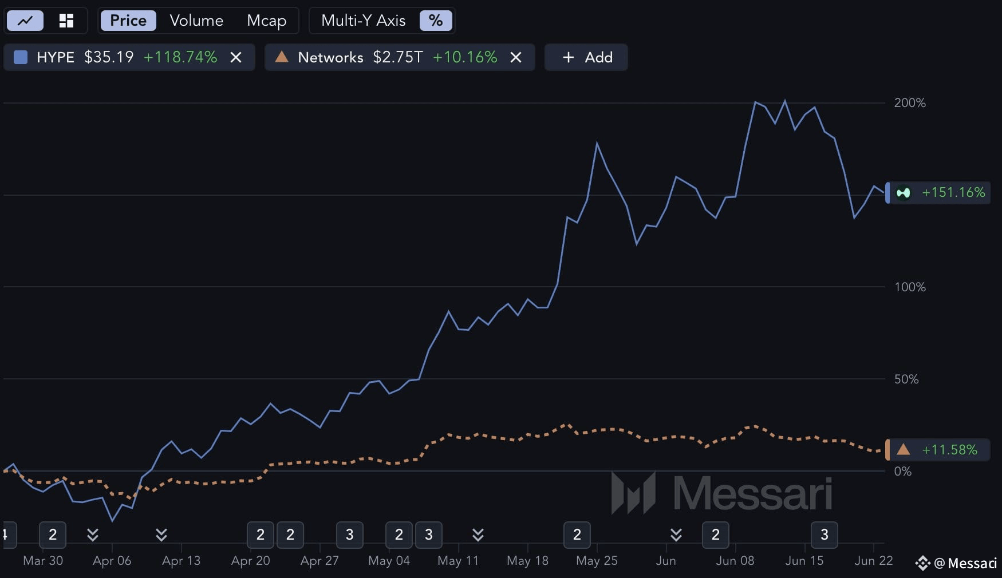Click the May 25 date label

[x=597, y=561]
